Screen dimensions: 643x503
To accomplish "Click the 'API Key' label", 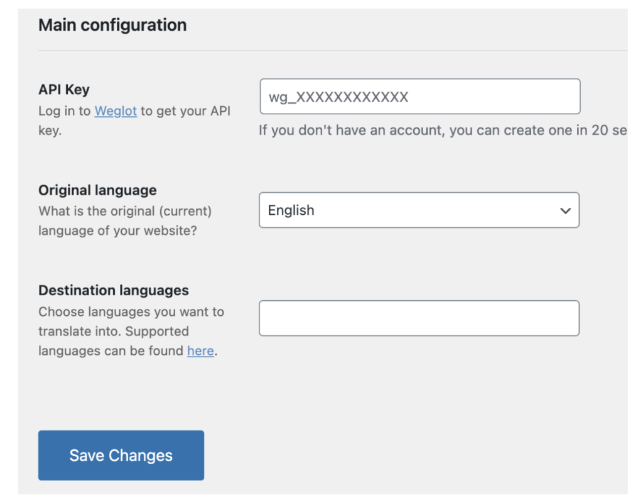I will 64,89.
